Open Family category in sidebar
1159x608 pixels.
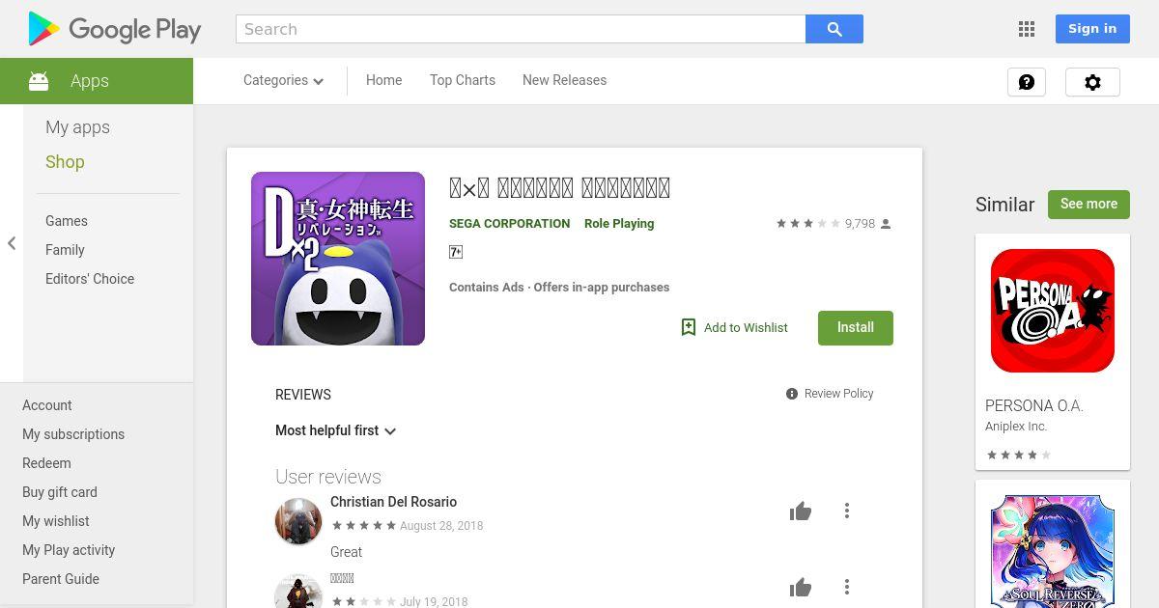[x=65, y=250]
